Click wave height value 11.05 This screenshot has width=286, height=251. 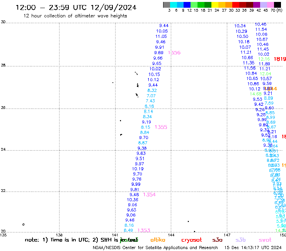(x=161, y=36)
